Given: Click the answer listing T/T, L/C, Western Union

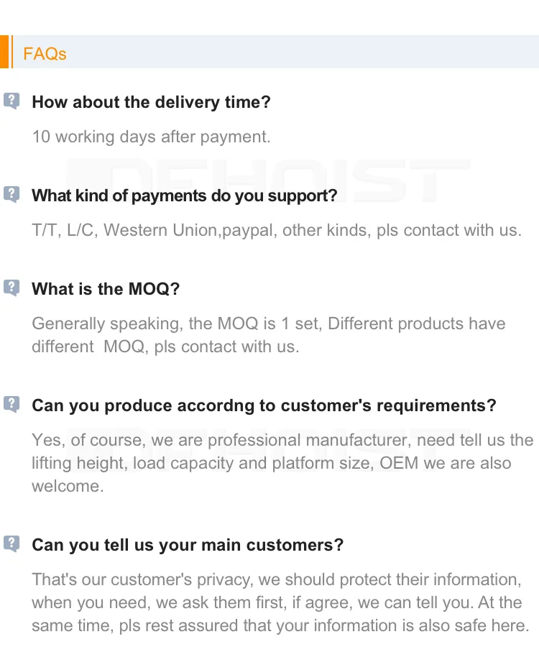Looking at the screenshot, I should coord(277,230).
